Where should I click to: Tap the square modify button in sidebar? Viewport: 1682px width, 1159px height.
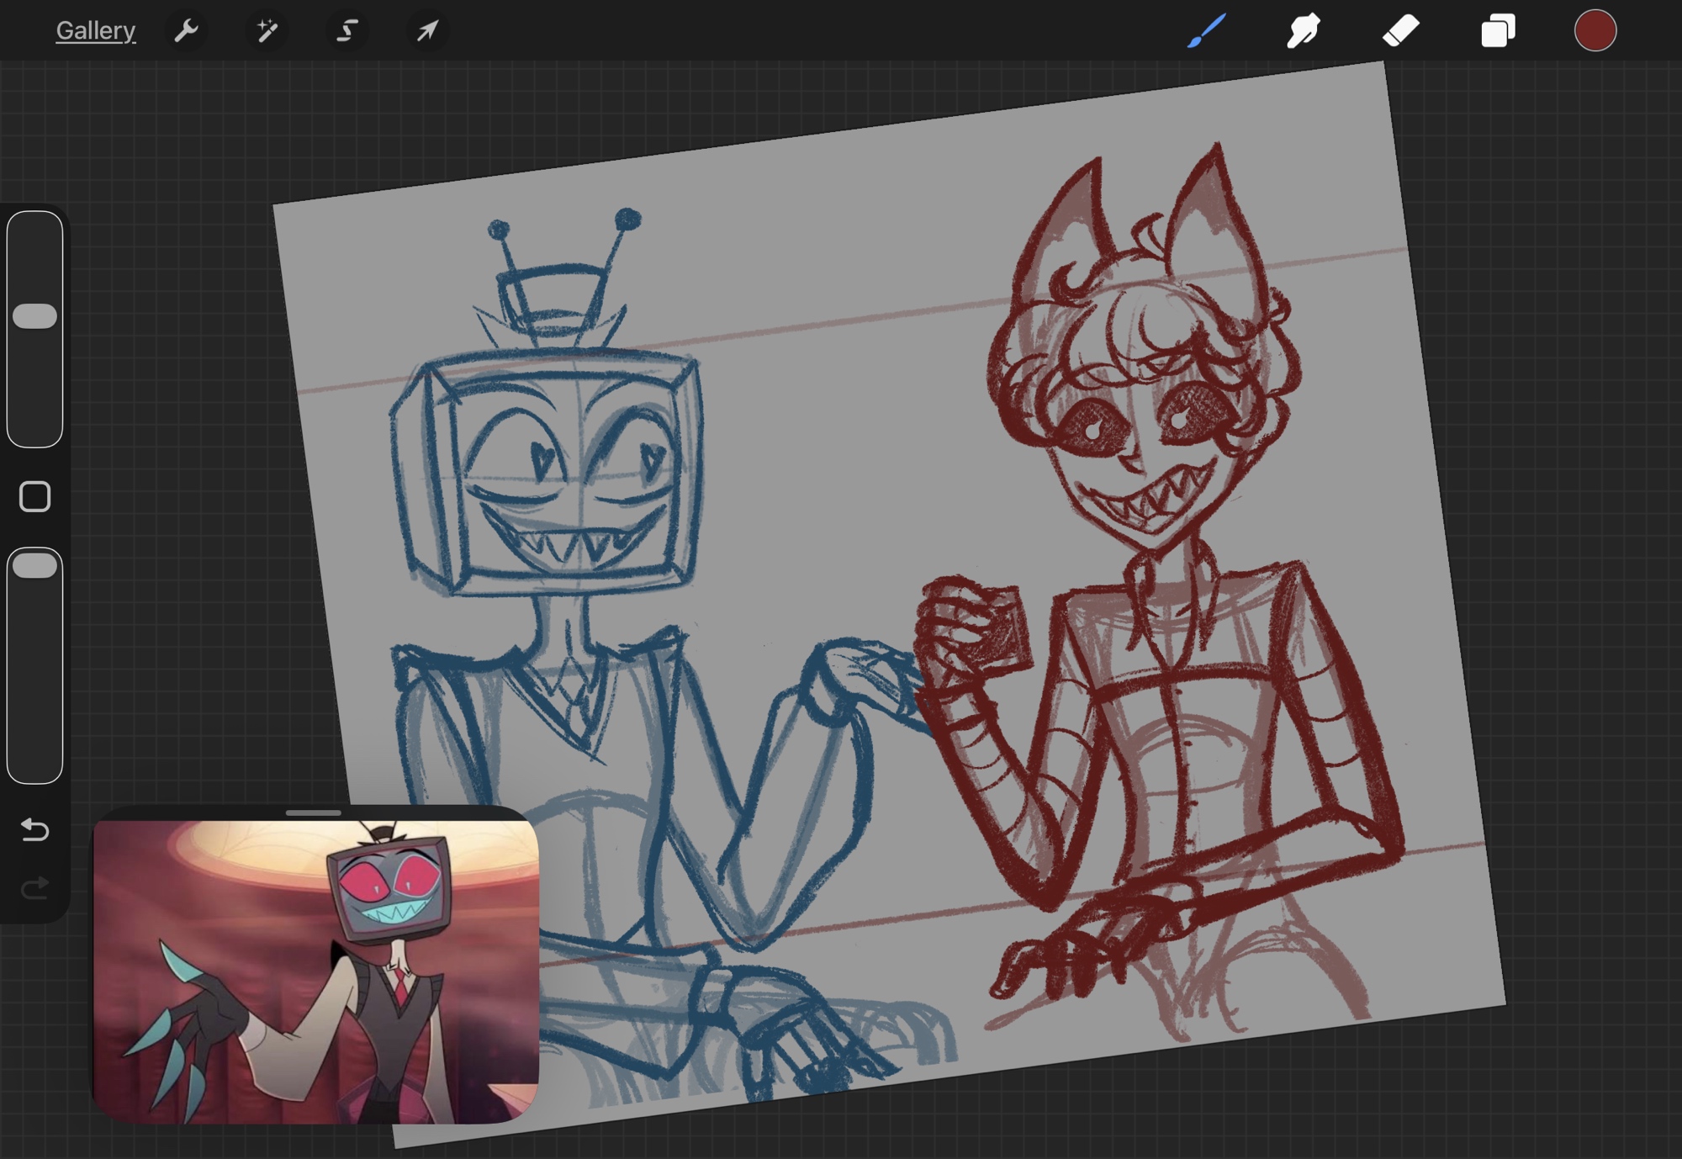point(35,496)
